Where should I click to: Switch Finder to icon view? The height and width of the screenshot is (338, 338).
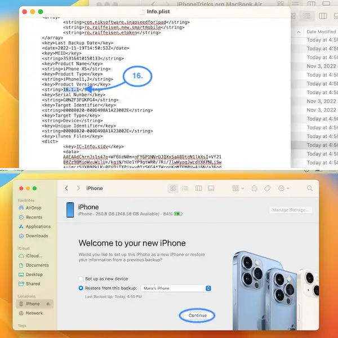(x=172, y=188)
